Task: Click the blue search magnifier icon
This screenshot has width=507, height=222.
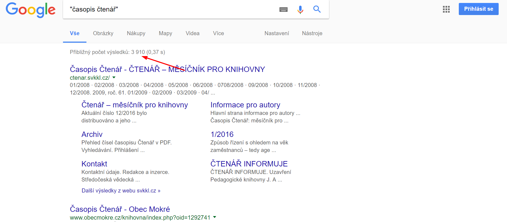Action: click(x=317, y=9)
